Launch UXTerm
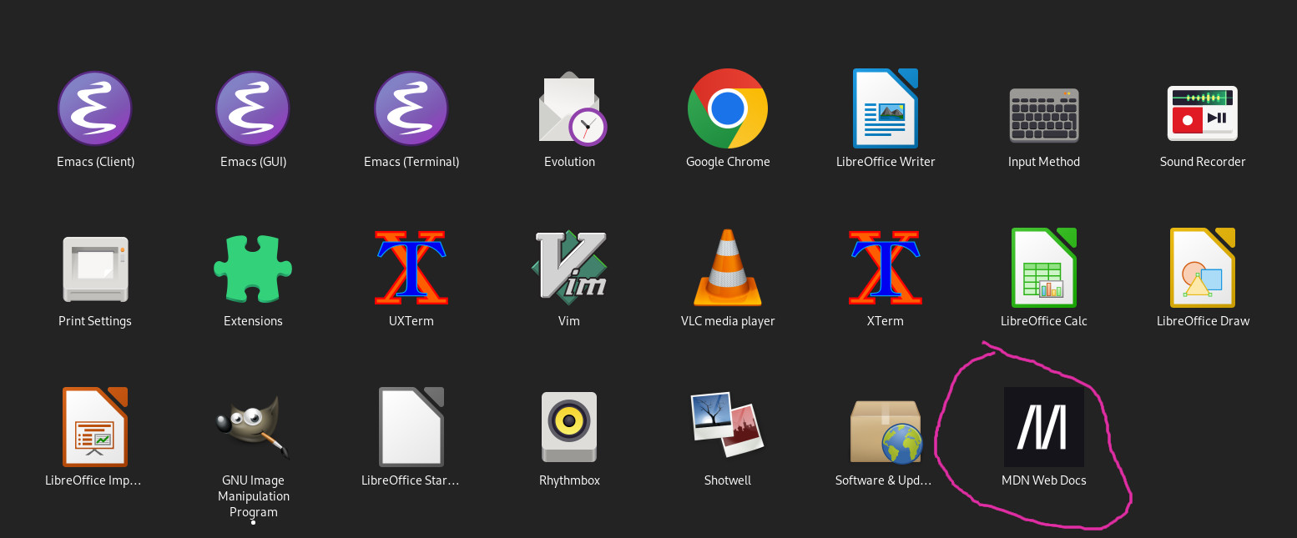Image resolution: width=1297 pixels, height=538 pixels. 411,268
